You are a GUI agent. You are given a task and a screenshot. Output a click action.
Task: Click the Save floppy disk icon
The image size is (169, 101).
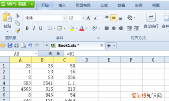pyautogui.click(x=10, y=45)
